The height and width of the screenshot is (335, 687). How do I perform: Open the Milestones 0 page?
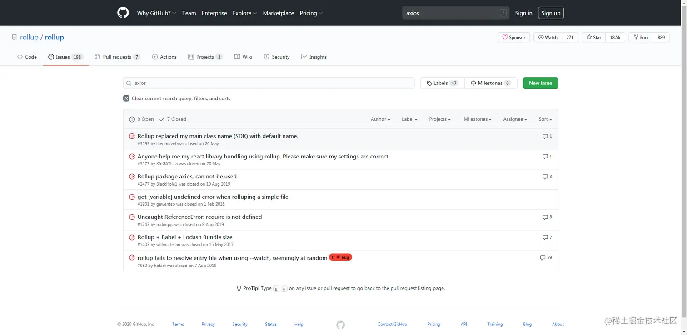[x=491, y=83]
